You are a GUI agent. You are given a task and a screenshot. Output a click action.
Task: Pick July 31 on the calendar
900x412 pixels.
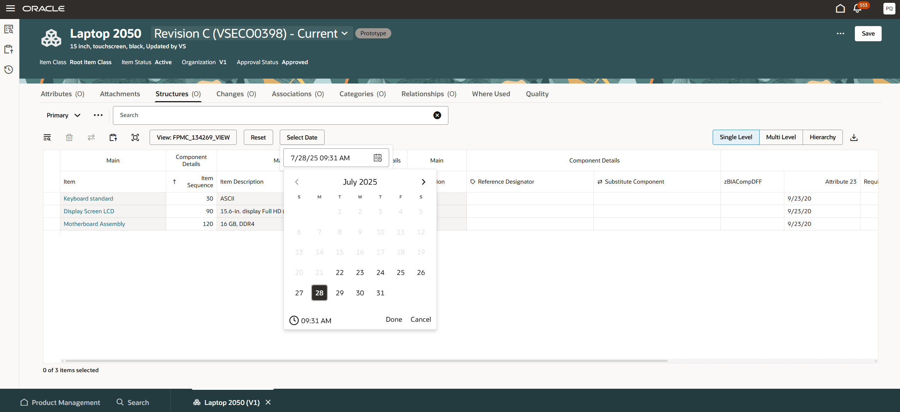click(380, 293)
